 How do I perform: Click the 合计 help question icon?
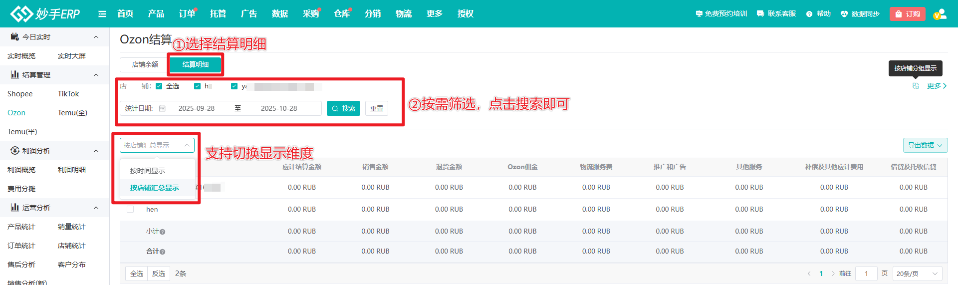click(163, 252)
